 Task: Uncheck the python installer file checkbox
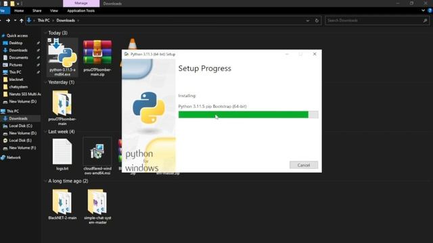pos(49,40)
